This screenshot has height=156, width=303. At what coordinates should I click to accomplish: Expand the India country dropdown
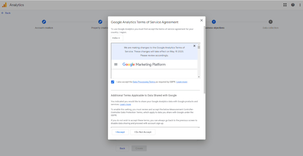[x=117, y=38]
